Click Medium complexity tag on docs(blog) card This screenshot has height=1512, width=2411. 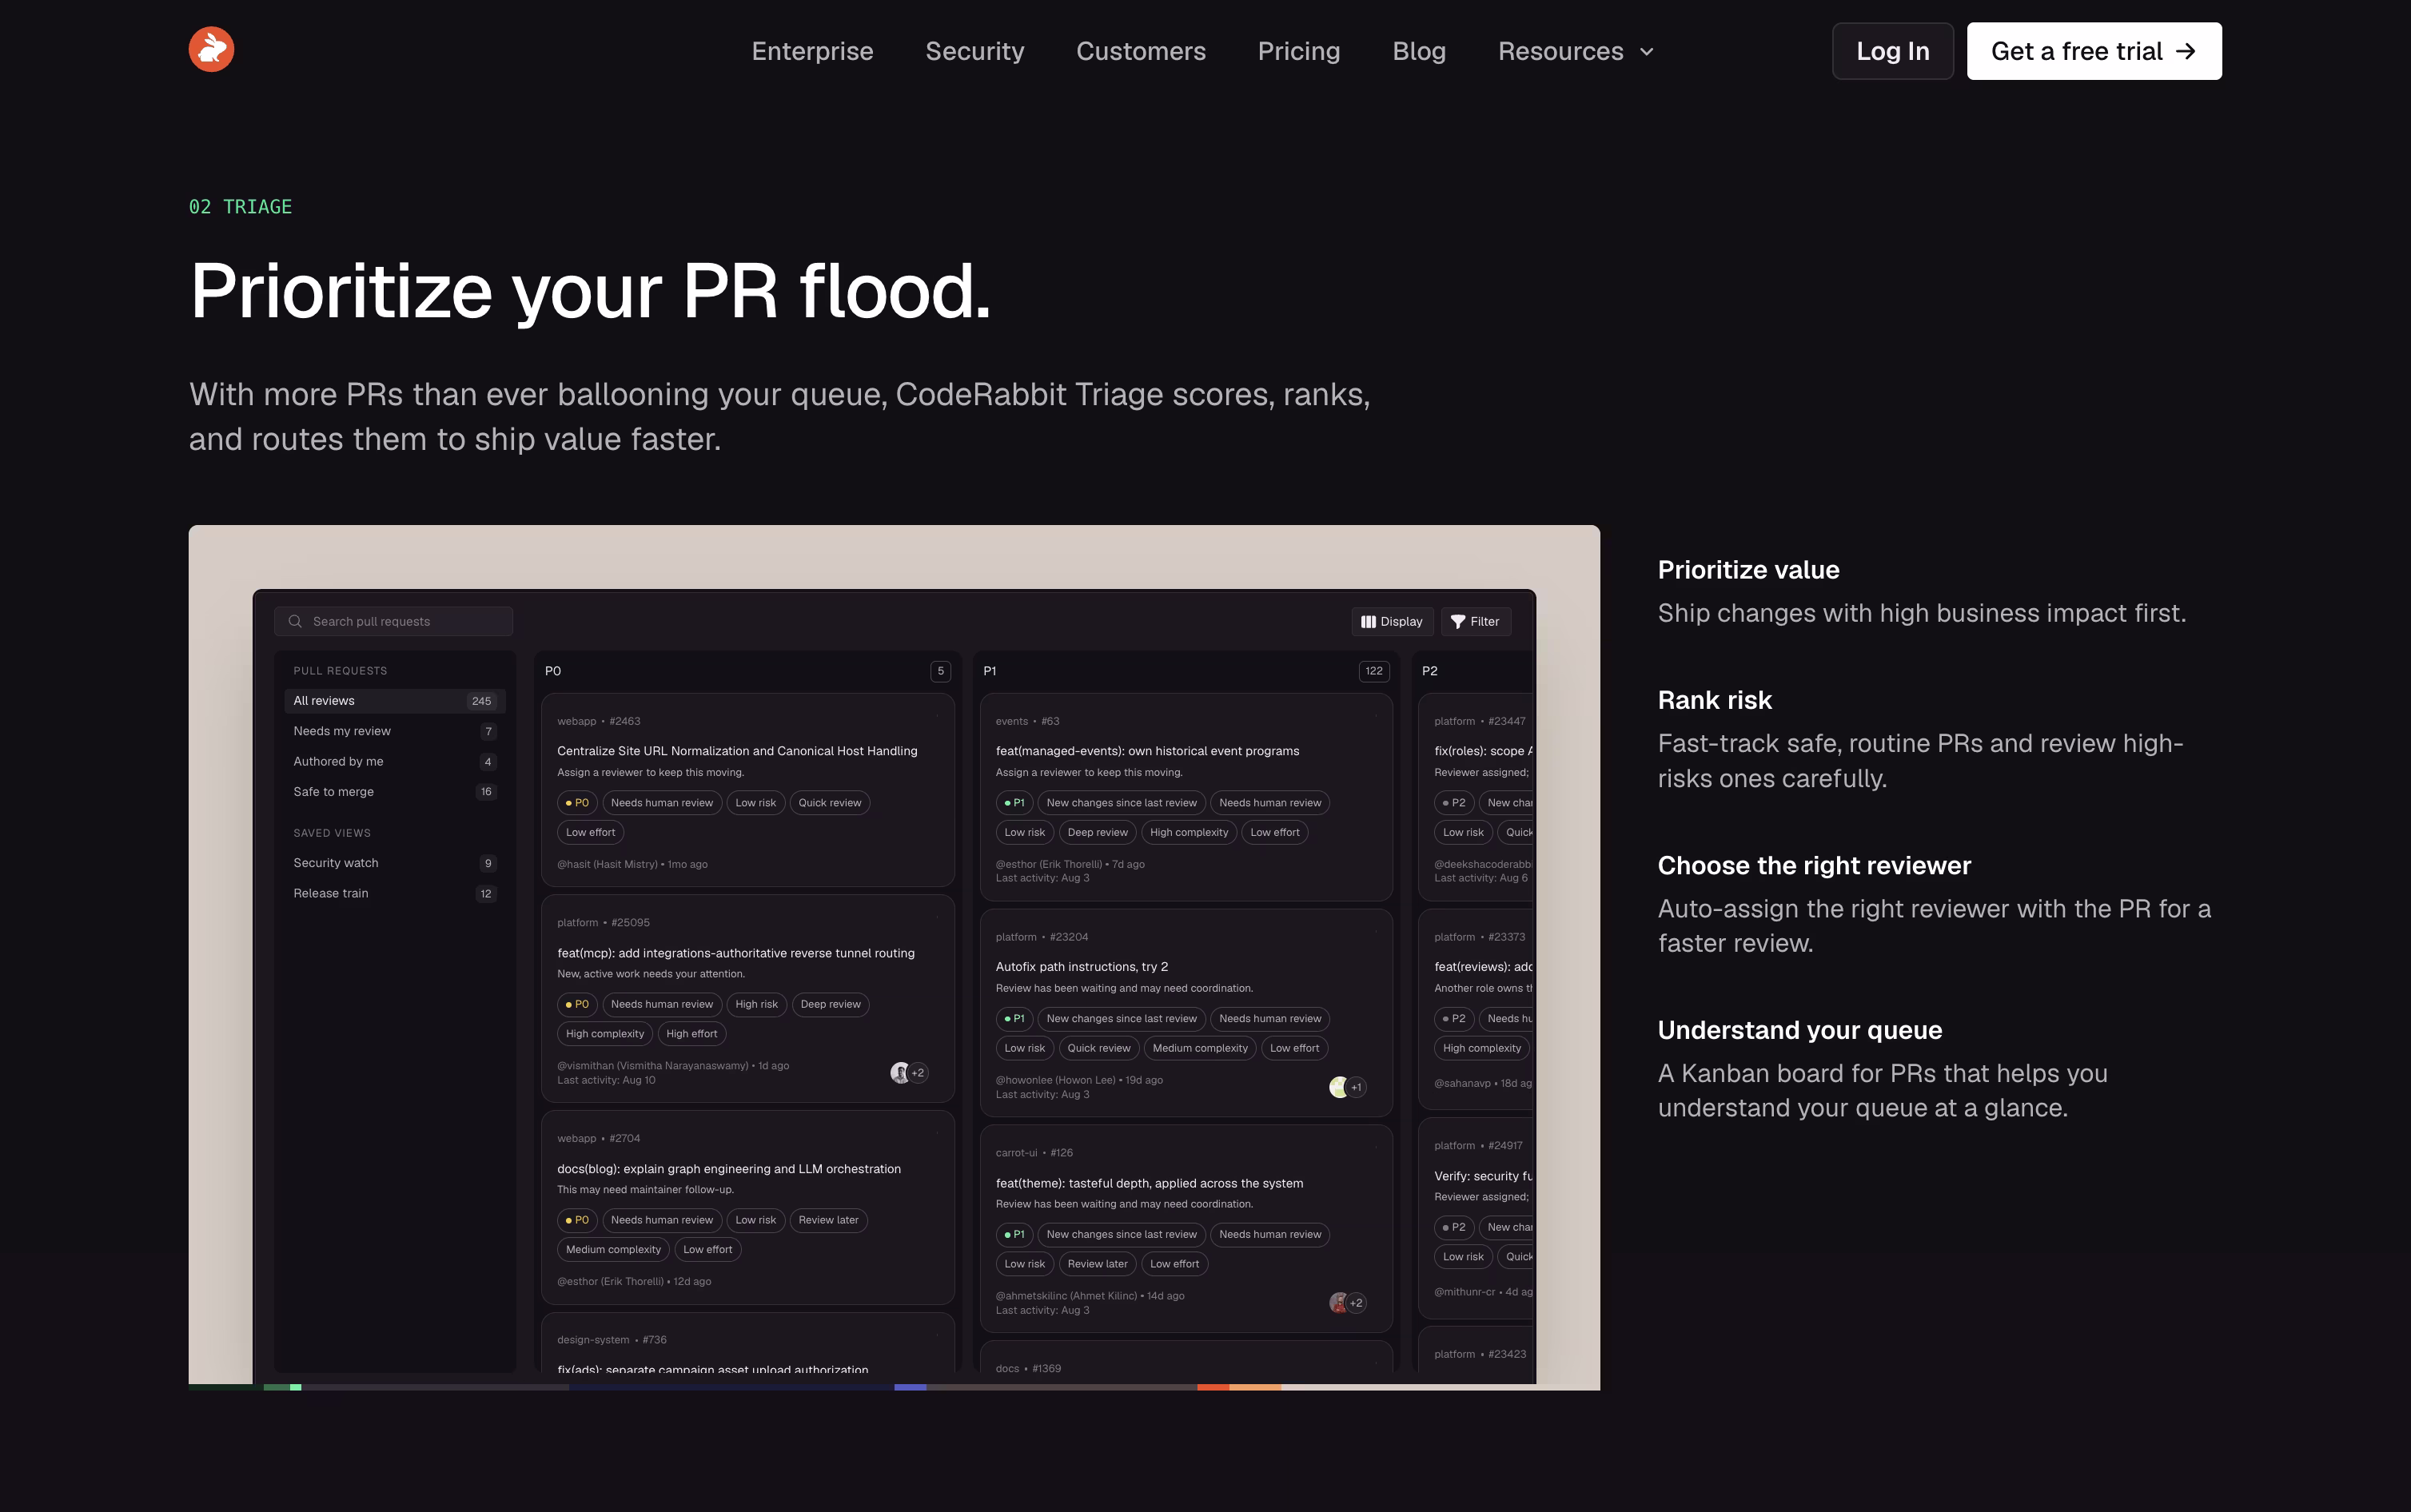(613, 1249)
